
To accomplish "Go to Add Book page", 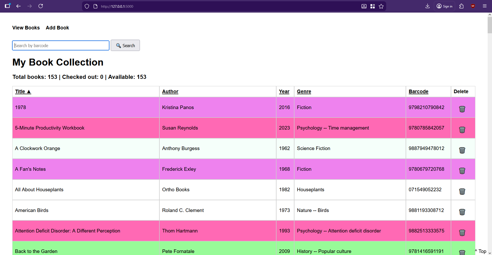I will 57,28.
